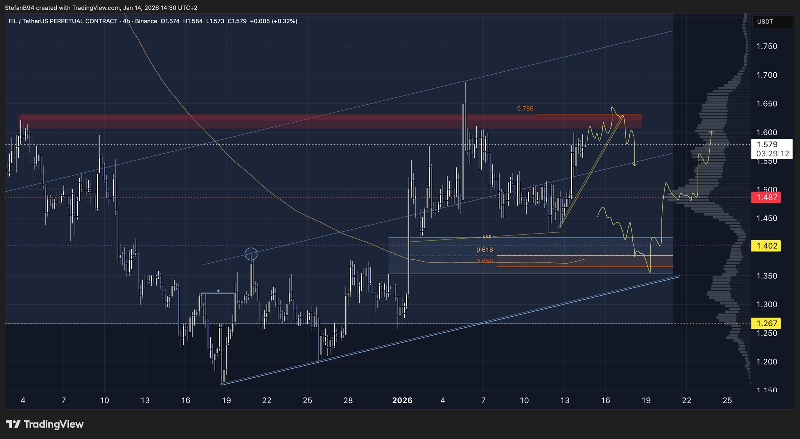This screenshot has width=800, height=439.
Task: Click the small blue dot above the short horizontal line
Action: [x=218, y=291]
